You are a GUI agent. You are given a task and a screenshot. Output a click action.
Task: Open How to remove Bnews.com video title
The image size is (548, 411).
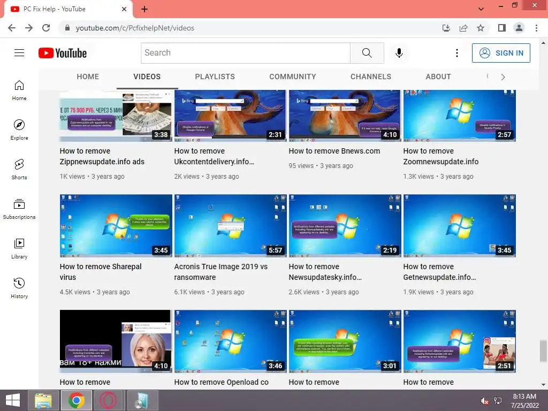pos(334,151)
